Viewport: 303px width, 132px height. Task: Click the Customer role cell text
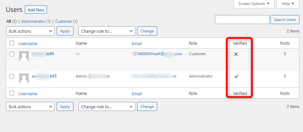197,54
